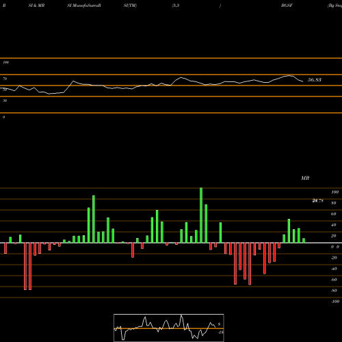Click the 70 level on RSI scale
342x342 pixels.
[x=5, y=79]
